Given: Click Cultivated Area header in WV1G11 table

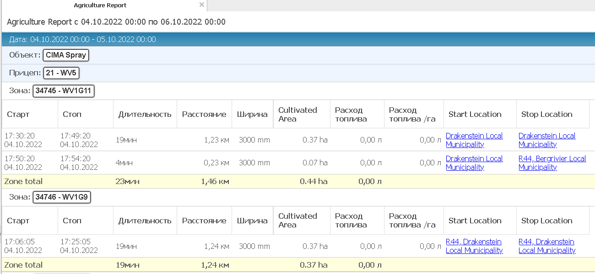Looking at the screenshot, I should tap(297, 114).
